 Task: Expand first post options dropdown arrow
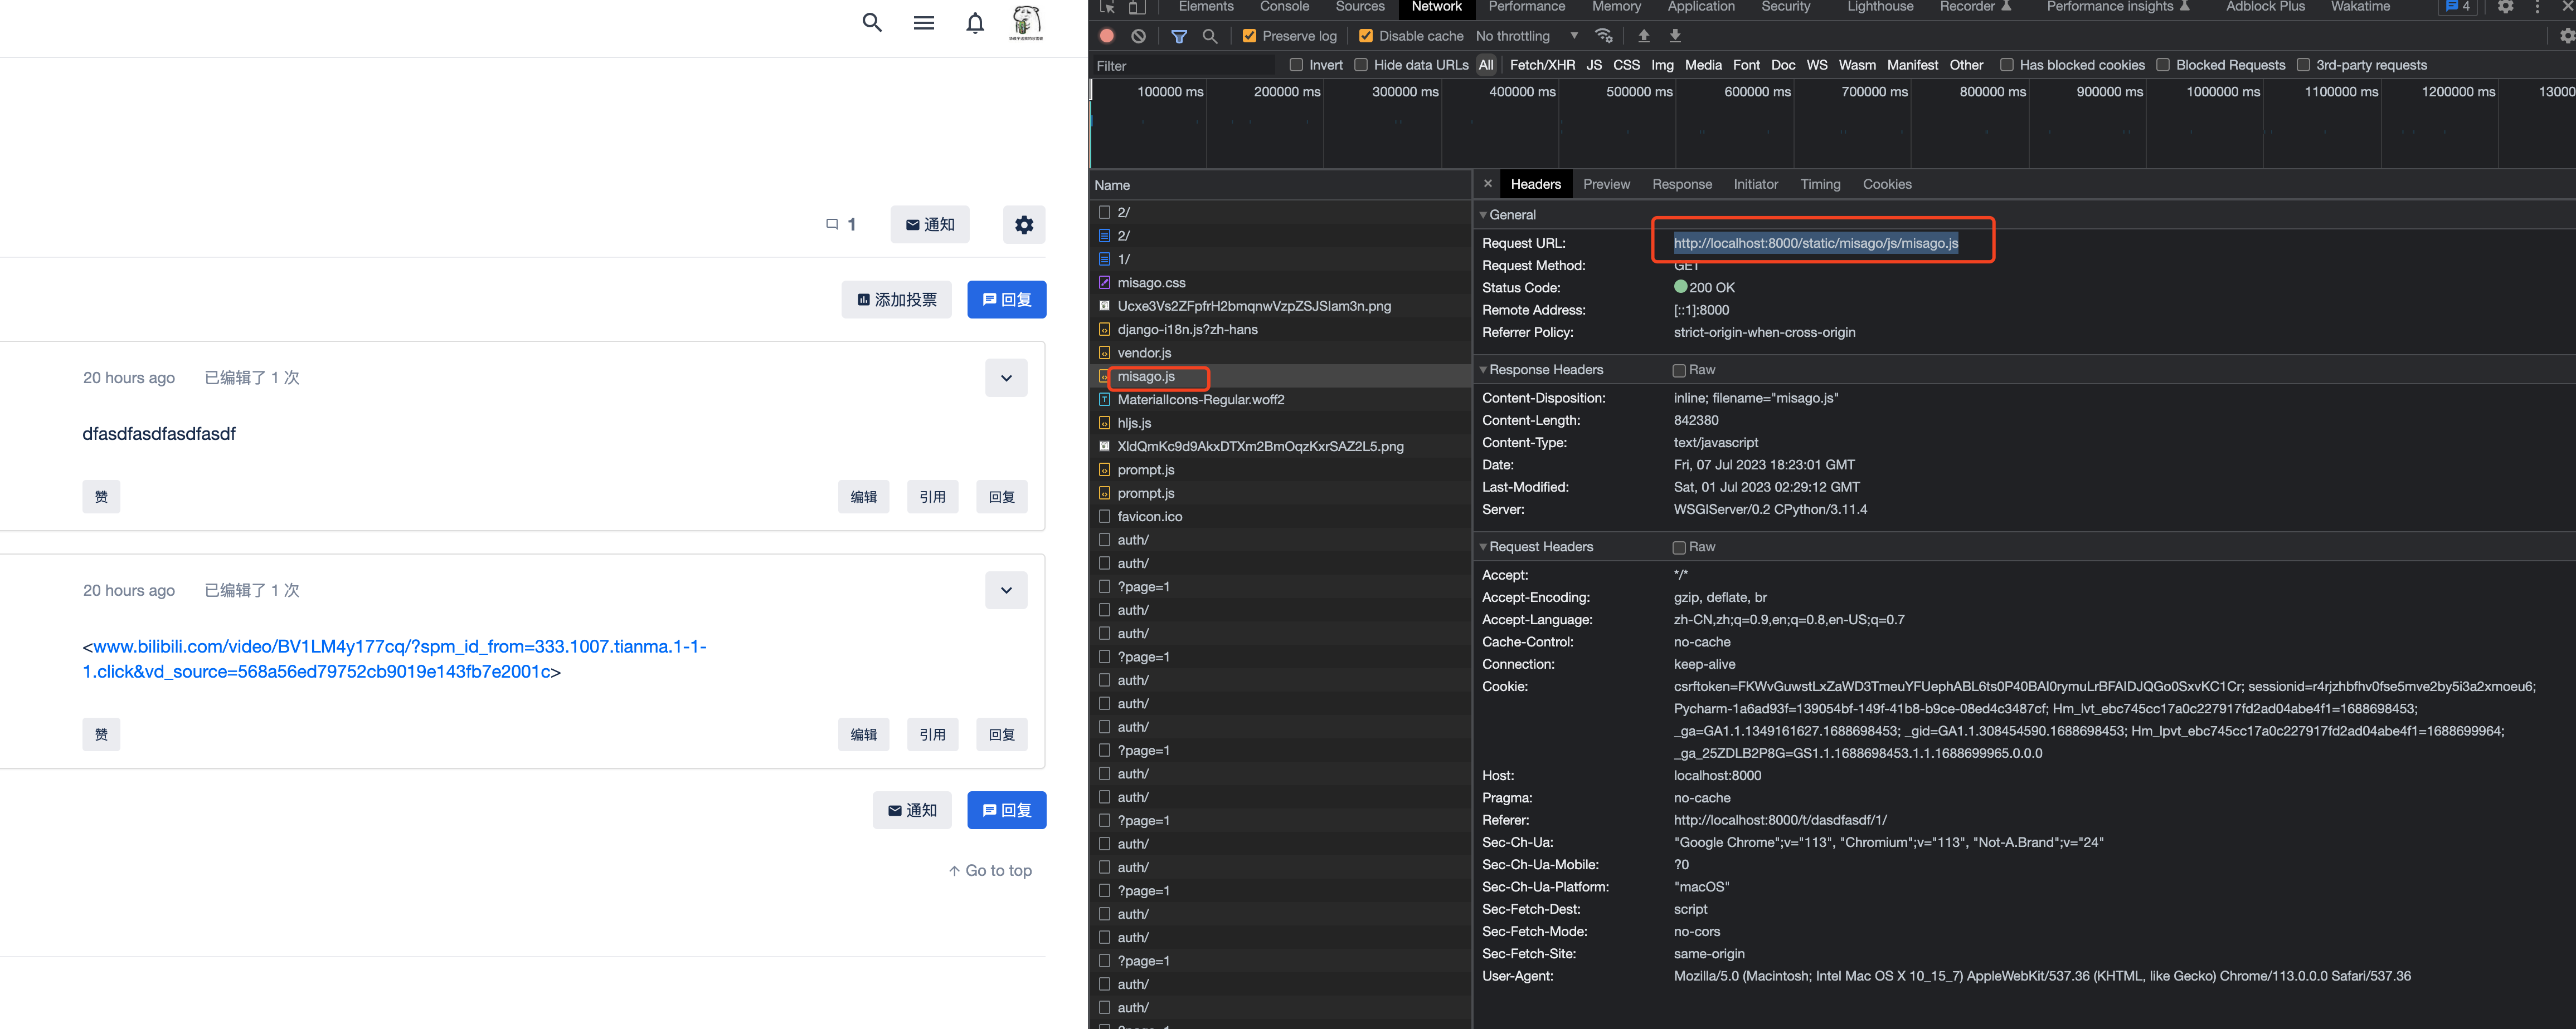pyautogui.click(x=1006, y=378)
